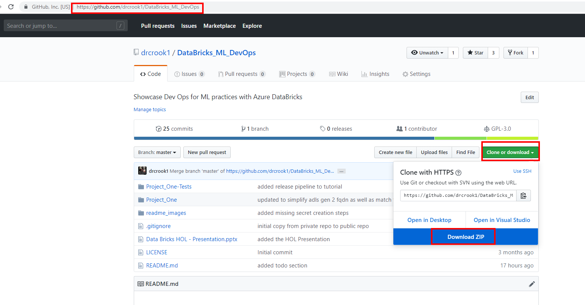585x305 pixels.
Task: Open the merge commit URL link in the commit bar
Action: click(x=280, y=171)
